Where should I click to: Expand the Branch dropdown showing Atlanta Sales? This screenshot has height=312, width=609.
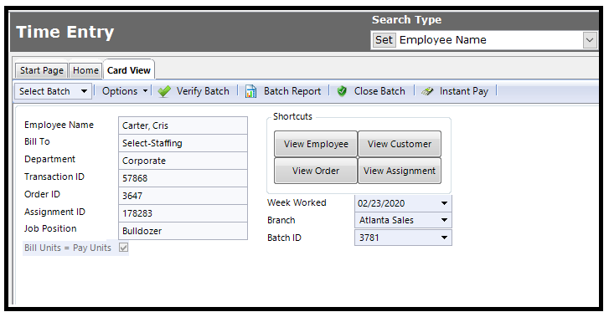444,221
